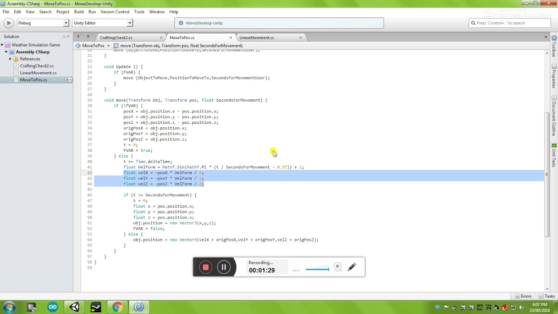
Task: Open the Debug configuration dropdown
Action: coord(42,23)
